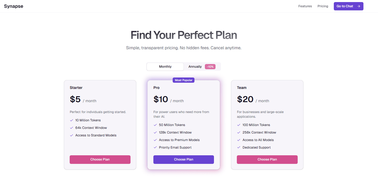Click checkmark icon beside 10 Million Tokens
This screenshot has width=378, height=189.
tap(71, 120)
